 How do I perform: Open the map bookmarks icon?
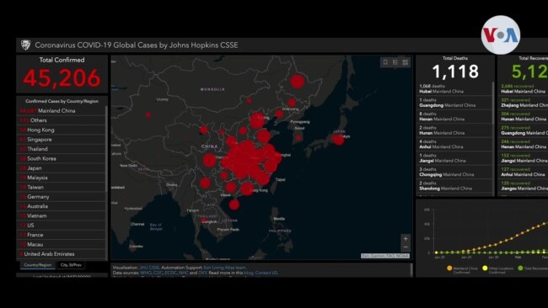pyautogui.click(x=385, y=62)
